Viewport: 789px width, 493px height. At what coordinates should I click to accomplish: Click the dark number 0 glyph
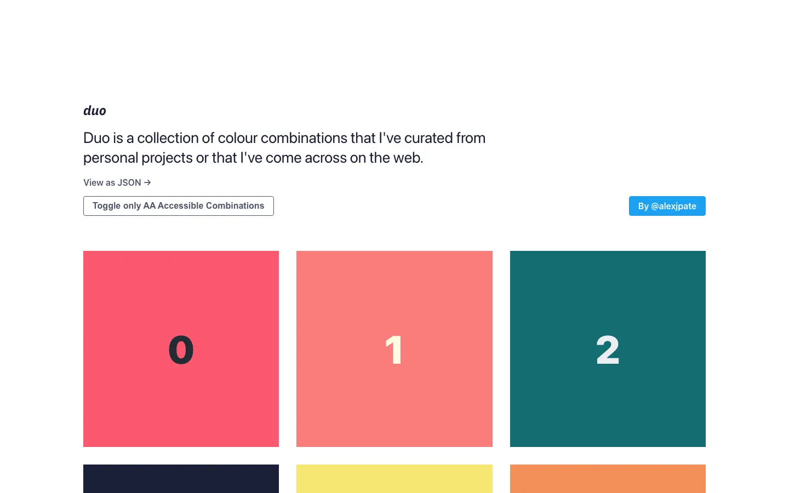click(x=181, y=349)
